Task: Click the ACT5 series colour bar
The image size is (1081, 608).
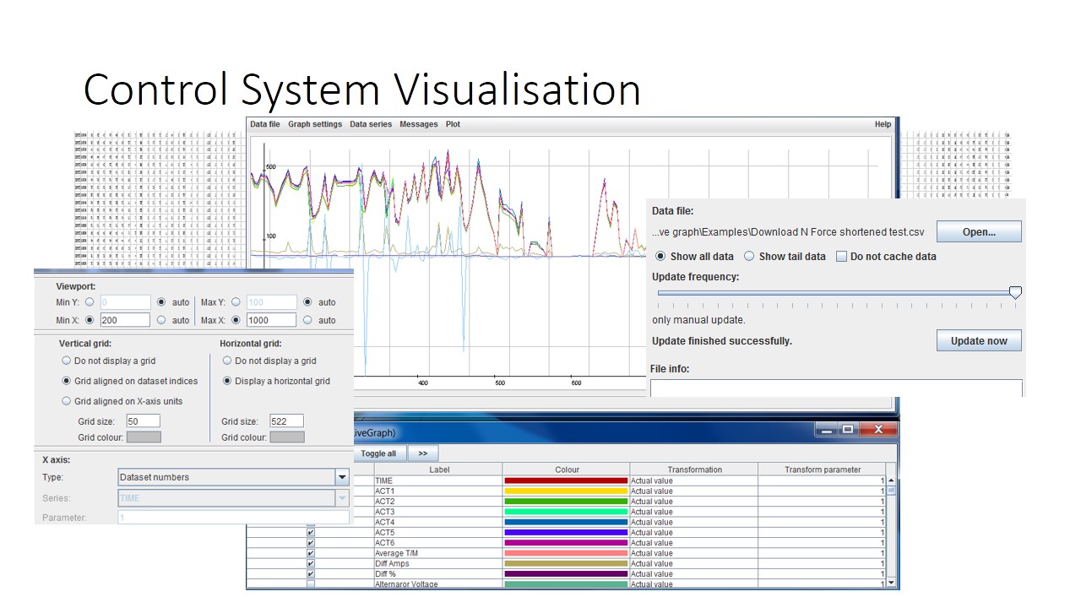Action: (566, 532)
